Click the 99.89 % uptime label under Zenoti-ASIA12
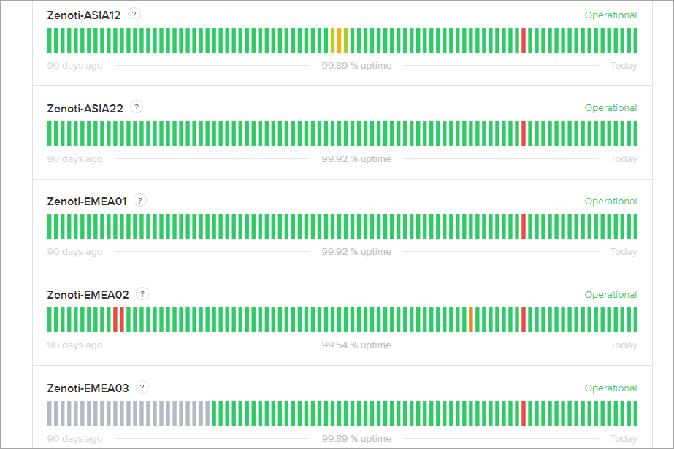674x449 pixels. [x=357, y=65]
